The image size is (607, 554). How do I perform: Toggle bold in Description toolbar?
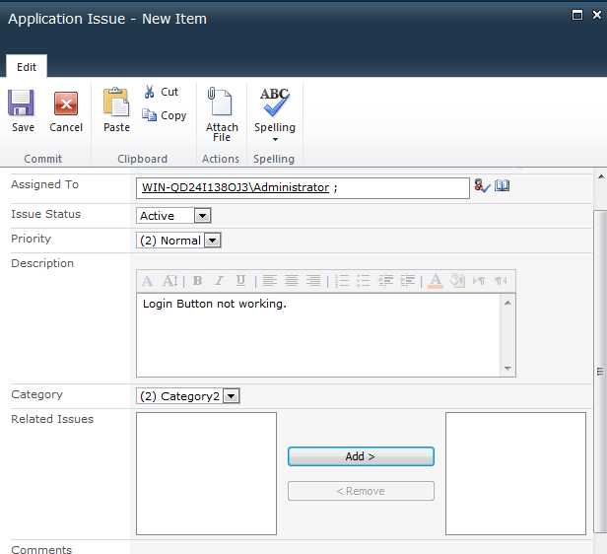(197, 281)
